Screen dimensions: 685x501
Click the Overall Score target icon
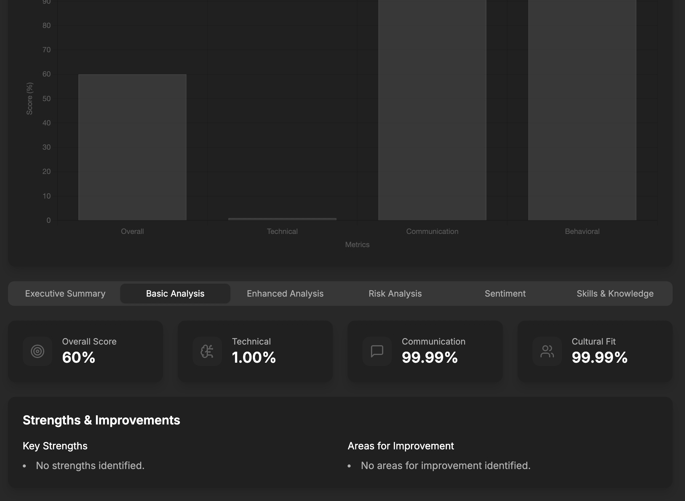(x=38, y=351)
